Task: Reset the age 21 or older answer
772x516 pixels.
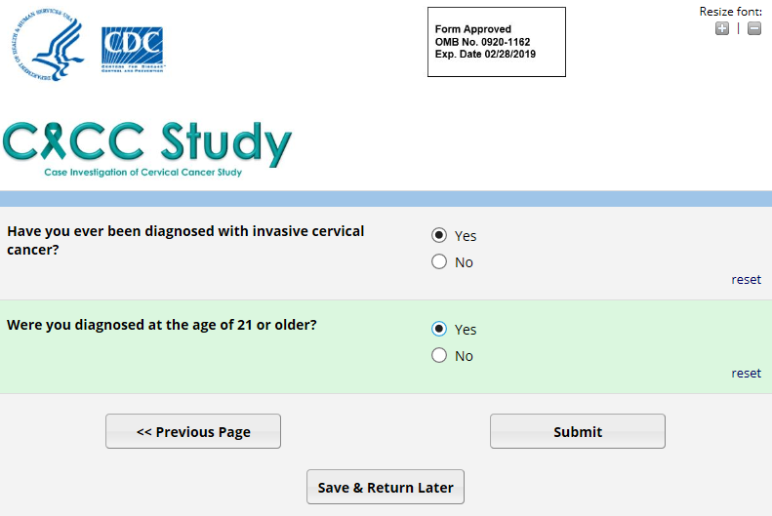Action: coord(746,374)
